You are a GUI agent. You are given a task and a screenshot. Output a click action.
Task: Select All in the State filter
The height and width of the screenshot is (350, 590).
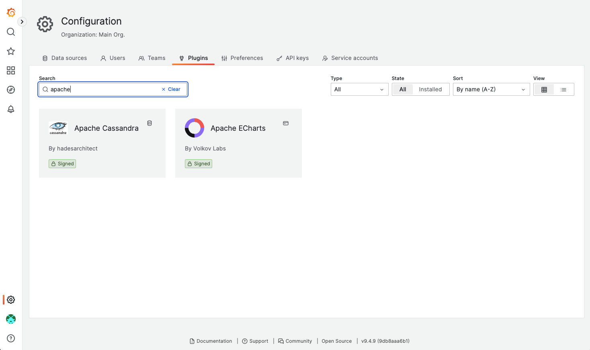coord(403,89)
